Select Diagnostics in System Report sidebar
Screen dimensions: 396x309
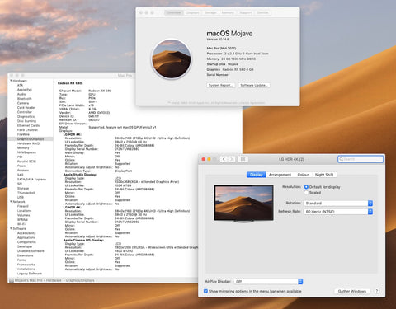(26, 116)
